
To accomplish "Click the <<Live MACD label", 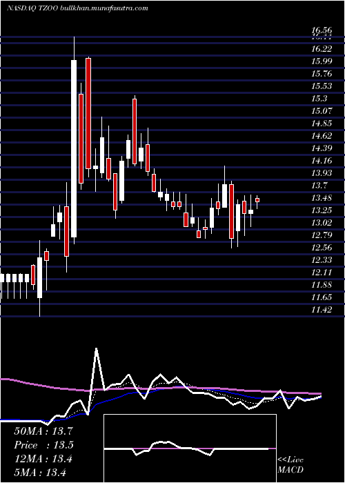I will (290, 465).
